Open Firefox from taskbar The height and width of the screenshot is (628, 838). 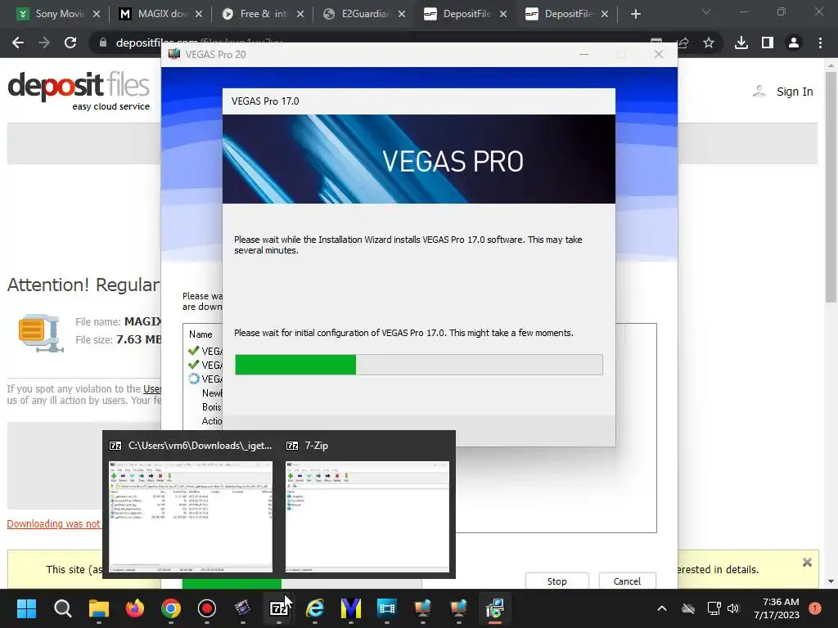coord(135,608)
